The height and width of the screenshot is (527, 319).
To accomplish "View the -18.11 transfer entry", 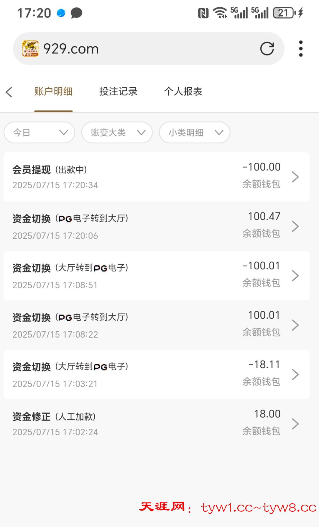I will tap(157, 374).
